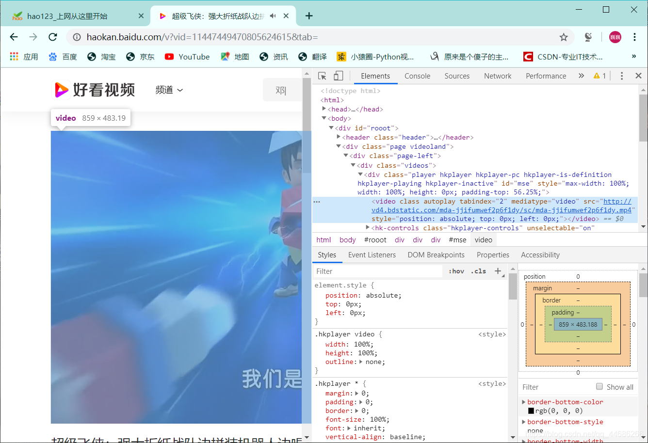Click the browser forward arrow

(33, 37)
